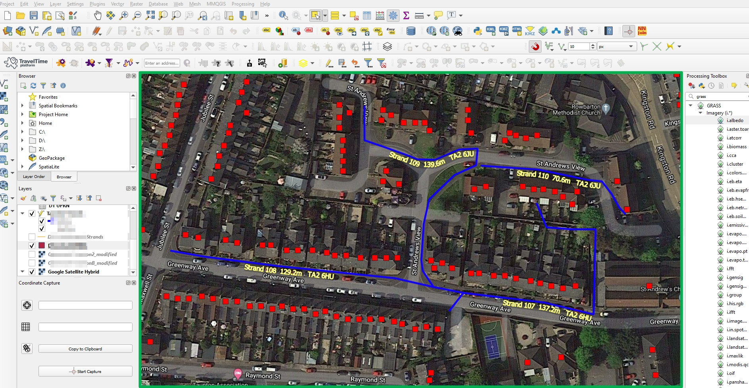Click the Zoom In magnifier tool

click(x=124, y=15)
